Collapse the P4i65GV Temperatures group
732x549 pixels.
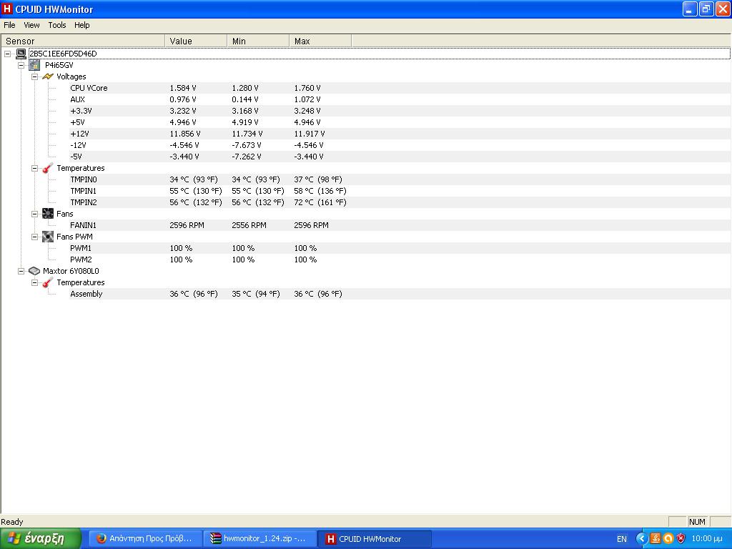coord(34,168)
